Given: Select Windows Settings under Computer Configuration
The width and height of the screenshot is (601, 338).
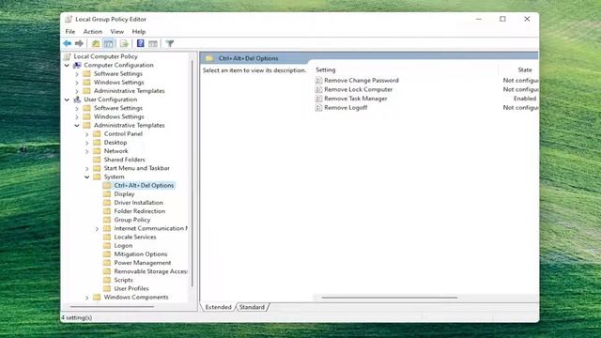Looking at the screenshot, I should point(119,83).
